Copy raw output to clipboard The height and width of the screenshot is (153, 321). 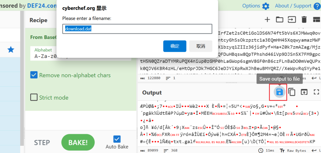(292, 92)
